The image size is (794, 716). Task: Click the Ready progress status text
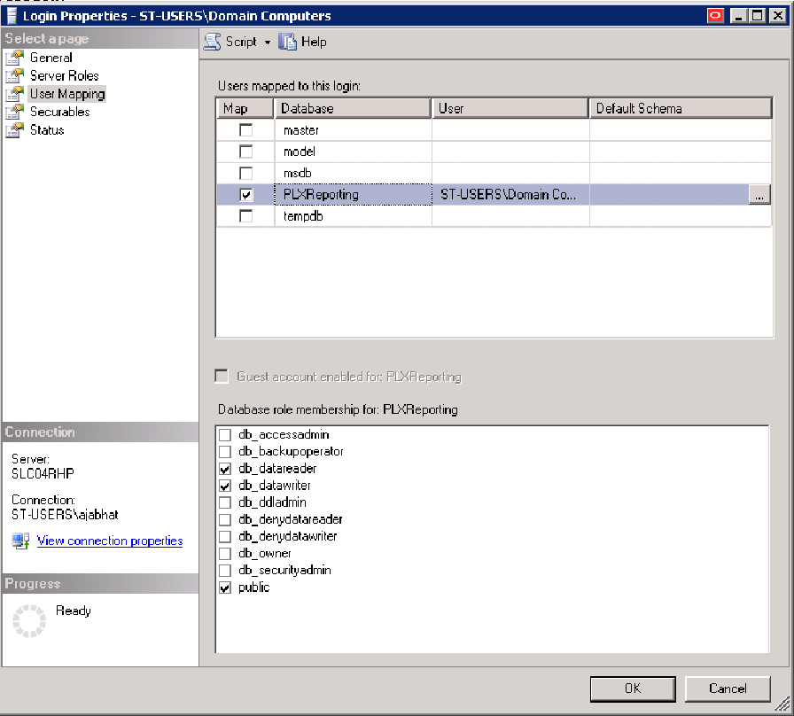(74, 611)
